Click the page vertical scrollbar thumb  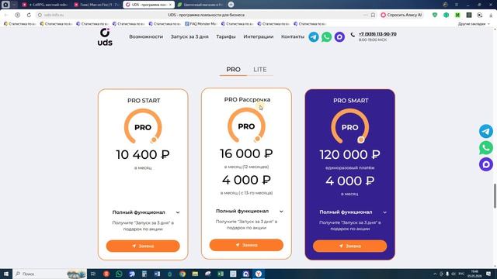pos(495,196)
